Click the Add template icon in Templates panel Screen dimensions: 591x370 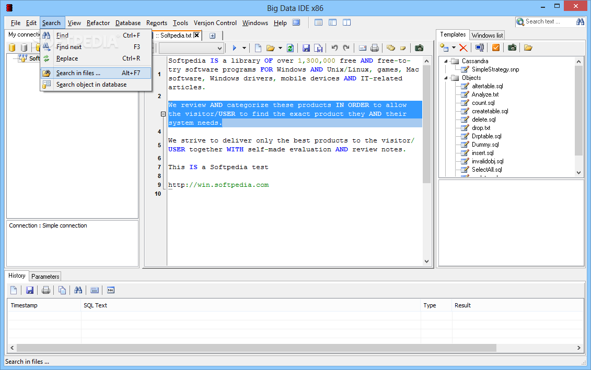point(444,47)
